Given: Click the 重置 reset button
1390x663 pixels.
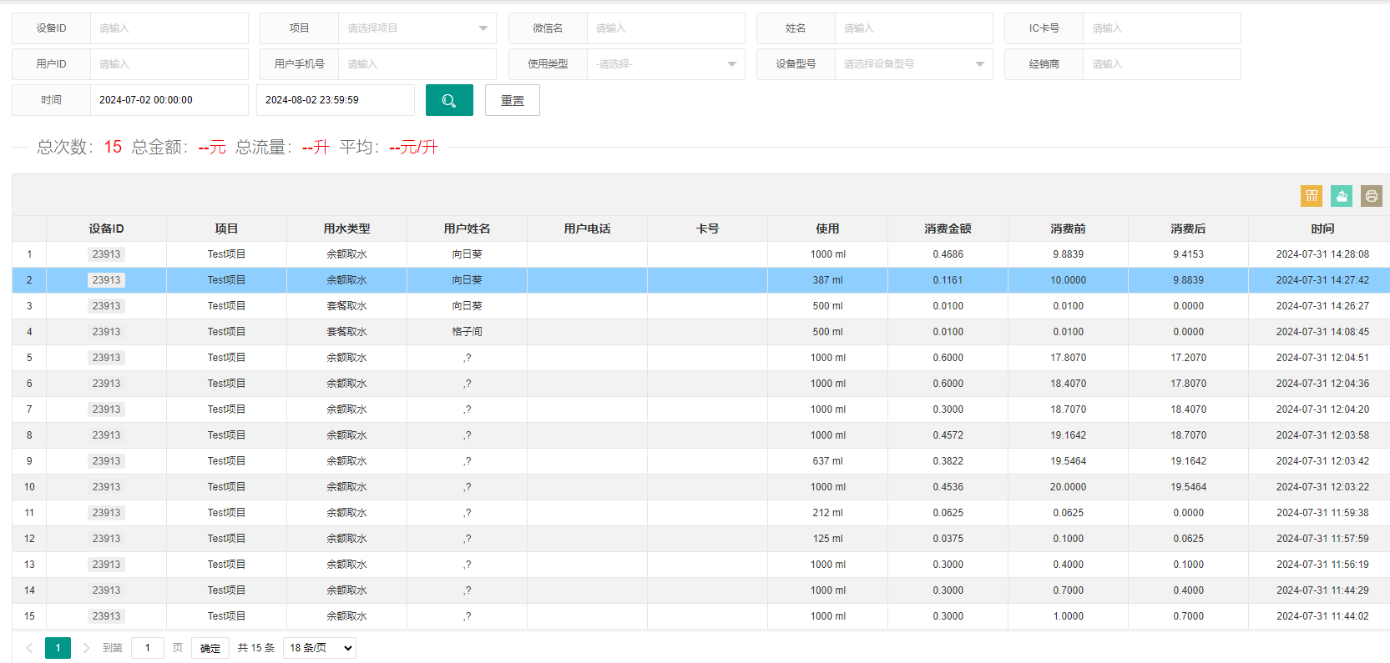Looking at the screenshot, I should (513, 100).
